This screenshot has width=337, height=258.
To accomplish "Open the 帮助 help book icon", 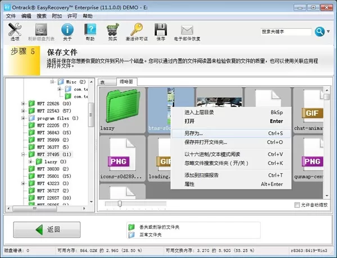I will [90, 30].
